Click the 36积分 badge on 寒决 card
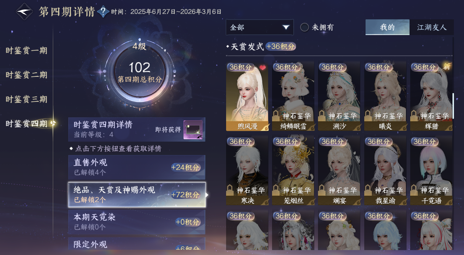The image size is (464, 255). click(241, 142)
